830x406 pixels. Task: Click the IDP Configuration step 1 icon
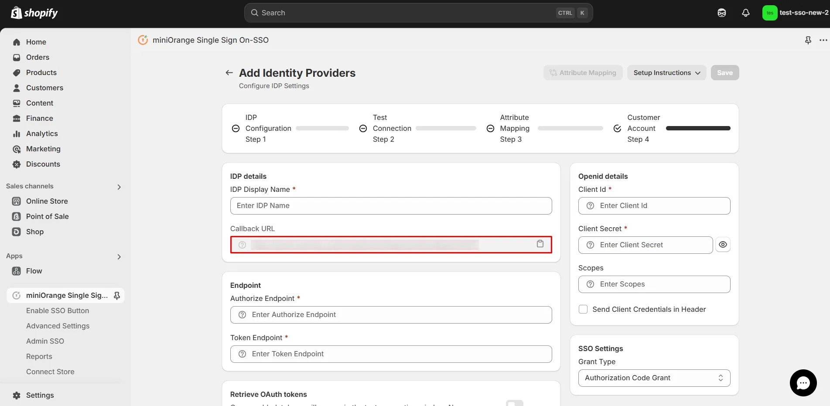236,129
